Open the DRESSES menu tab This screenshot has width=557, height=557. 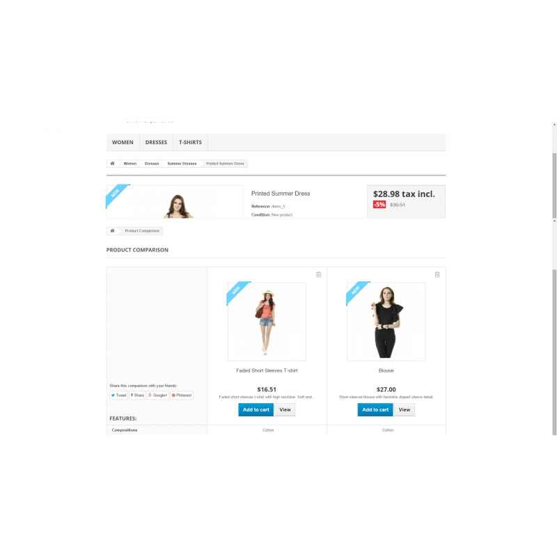pyautogui.click(x=156, y=143)
